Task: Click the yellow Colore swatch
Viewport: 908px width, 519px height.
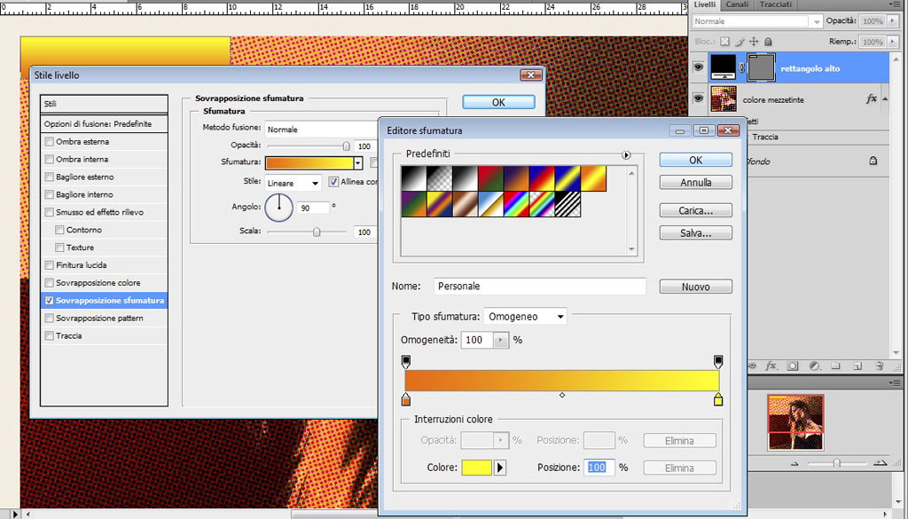Action: click(476, 468)
